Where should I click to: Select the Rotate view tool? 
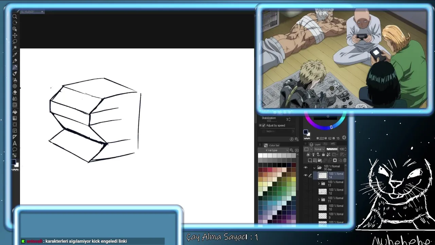coord(15,23)
